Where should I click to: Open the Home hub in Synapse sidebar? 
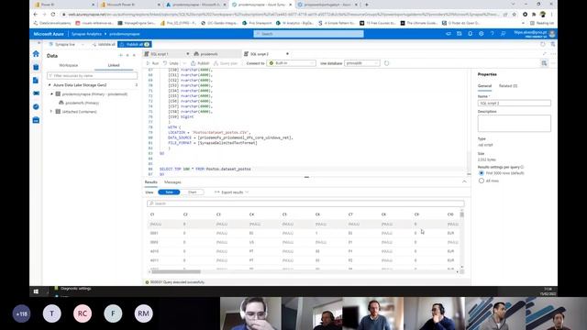(36, 54)
